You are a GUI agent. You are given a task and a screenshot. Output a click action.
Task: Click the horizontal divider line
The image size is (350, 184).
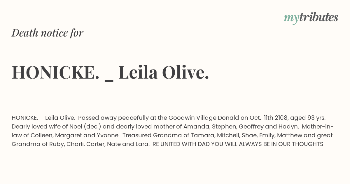point(175,104)
